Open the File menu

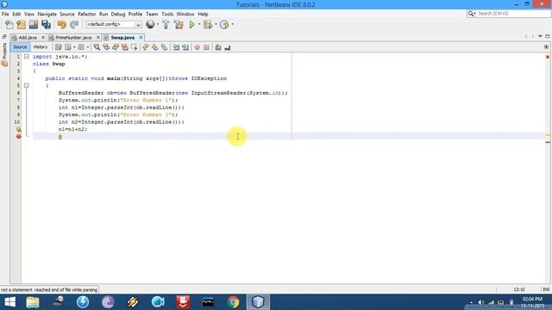coord(5,14)
